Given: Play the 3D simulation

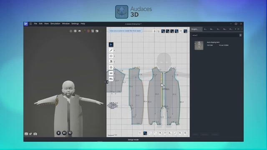Looking at the screenshot, I should (x=58, y=133).
